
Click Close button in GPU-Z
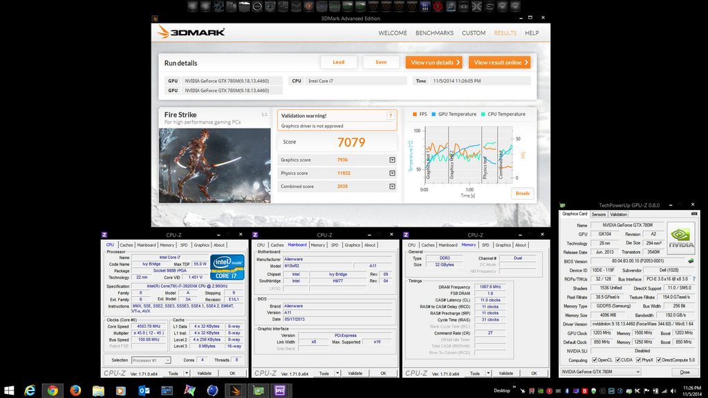coord(684,372)
